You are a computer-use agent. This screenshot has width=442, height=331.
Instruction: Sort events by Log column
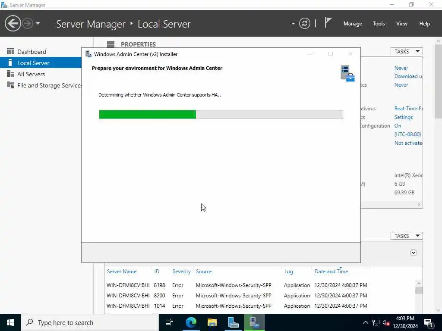[288, 272]
